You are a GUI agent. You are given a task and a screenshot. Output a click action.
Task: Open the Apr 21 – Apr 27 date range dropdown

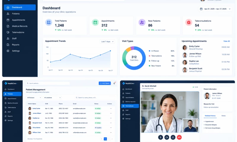[x=215, y=9]
